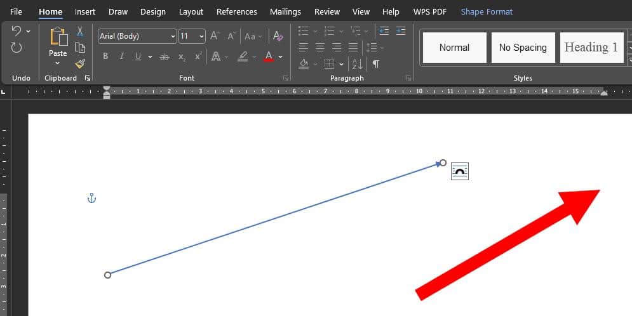Expand the Paste options dropdown arrow
This screenshot has width=632, height=316.
[x=58, y=63]
